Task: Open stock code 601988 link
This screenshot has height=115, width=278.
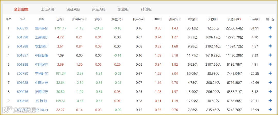Action: click(x=22, y=64)
